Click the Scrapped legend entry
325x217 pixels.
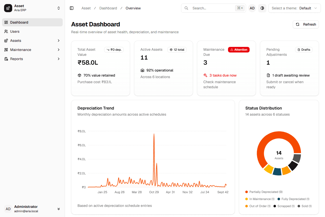coord(284,206)
